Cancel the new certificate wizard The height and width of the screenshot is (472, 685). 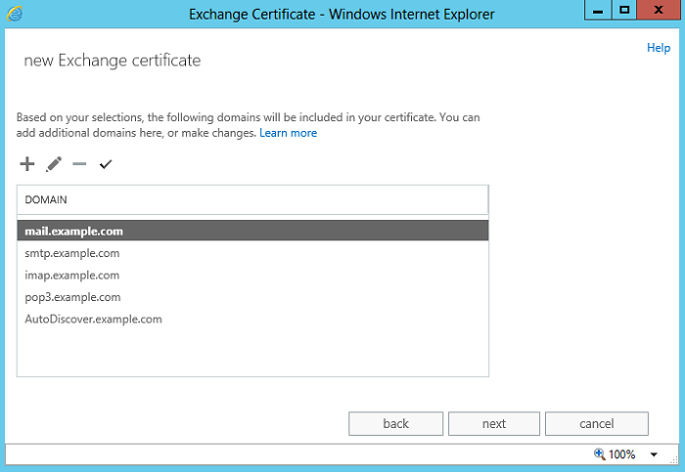pos(597,423)
